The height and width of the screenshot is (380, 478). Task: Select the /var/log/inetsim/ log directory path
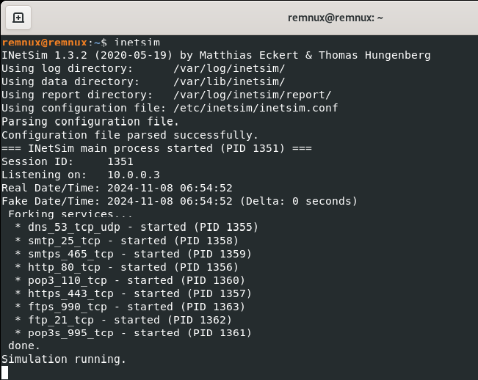[229, 68]
